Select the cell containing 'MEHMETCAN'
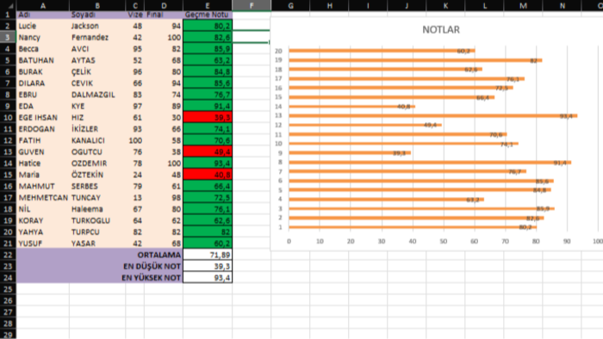 (x=43, y=198)
